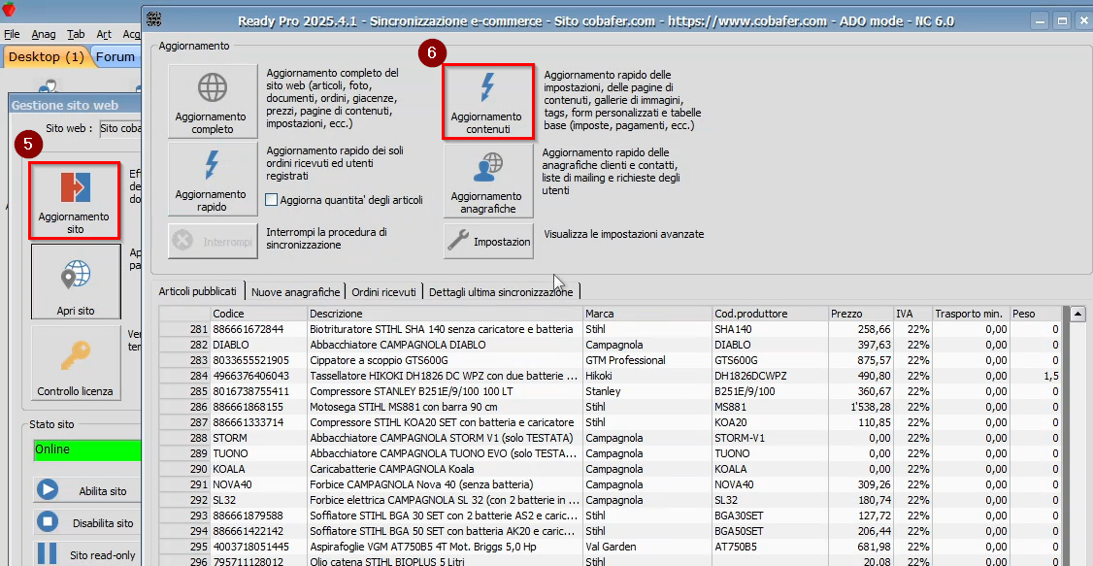Click producer code TUONO
This screenshot has height=566, width=1093.
click(770, 453)
